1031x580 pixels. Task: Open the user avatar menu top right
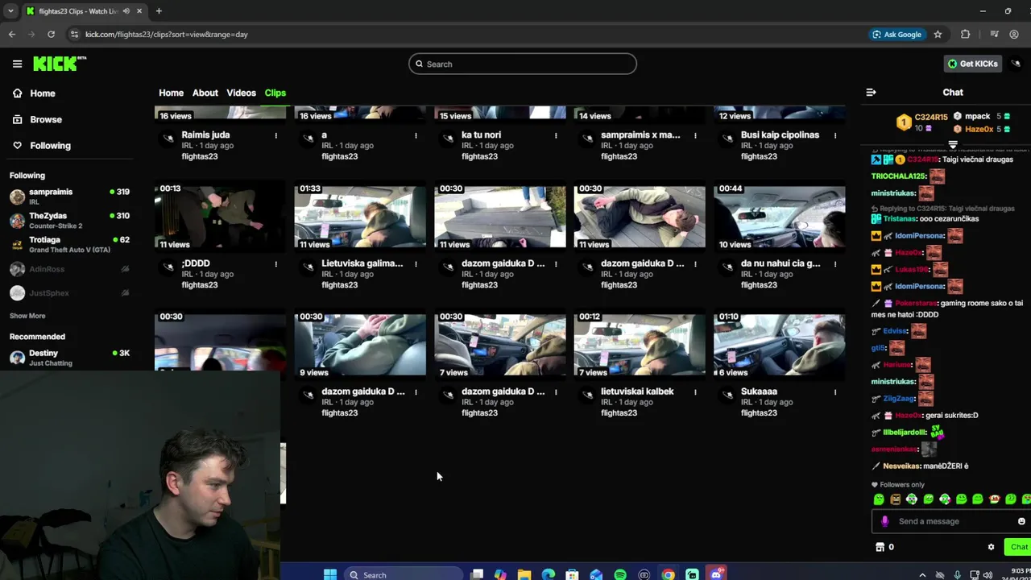click(1017, 64)
